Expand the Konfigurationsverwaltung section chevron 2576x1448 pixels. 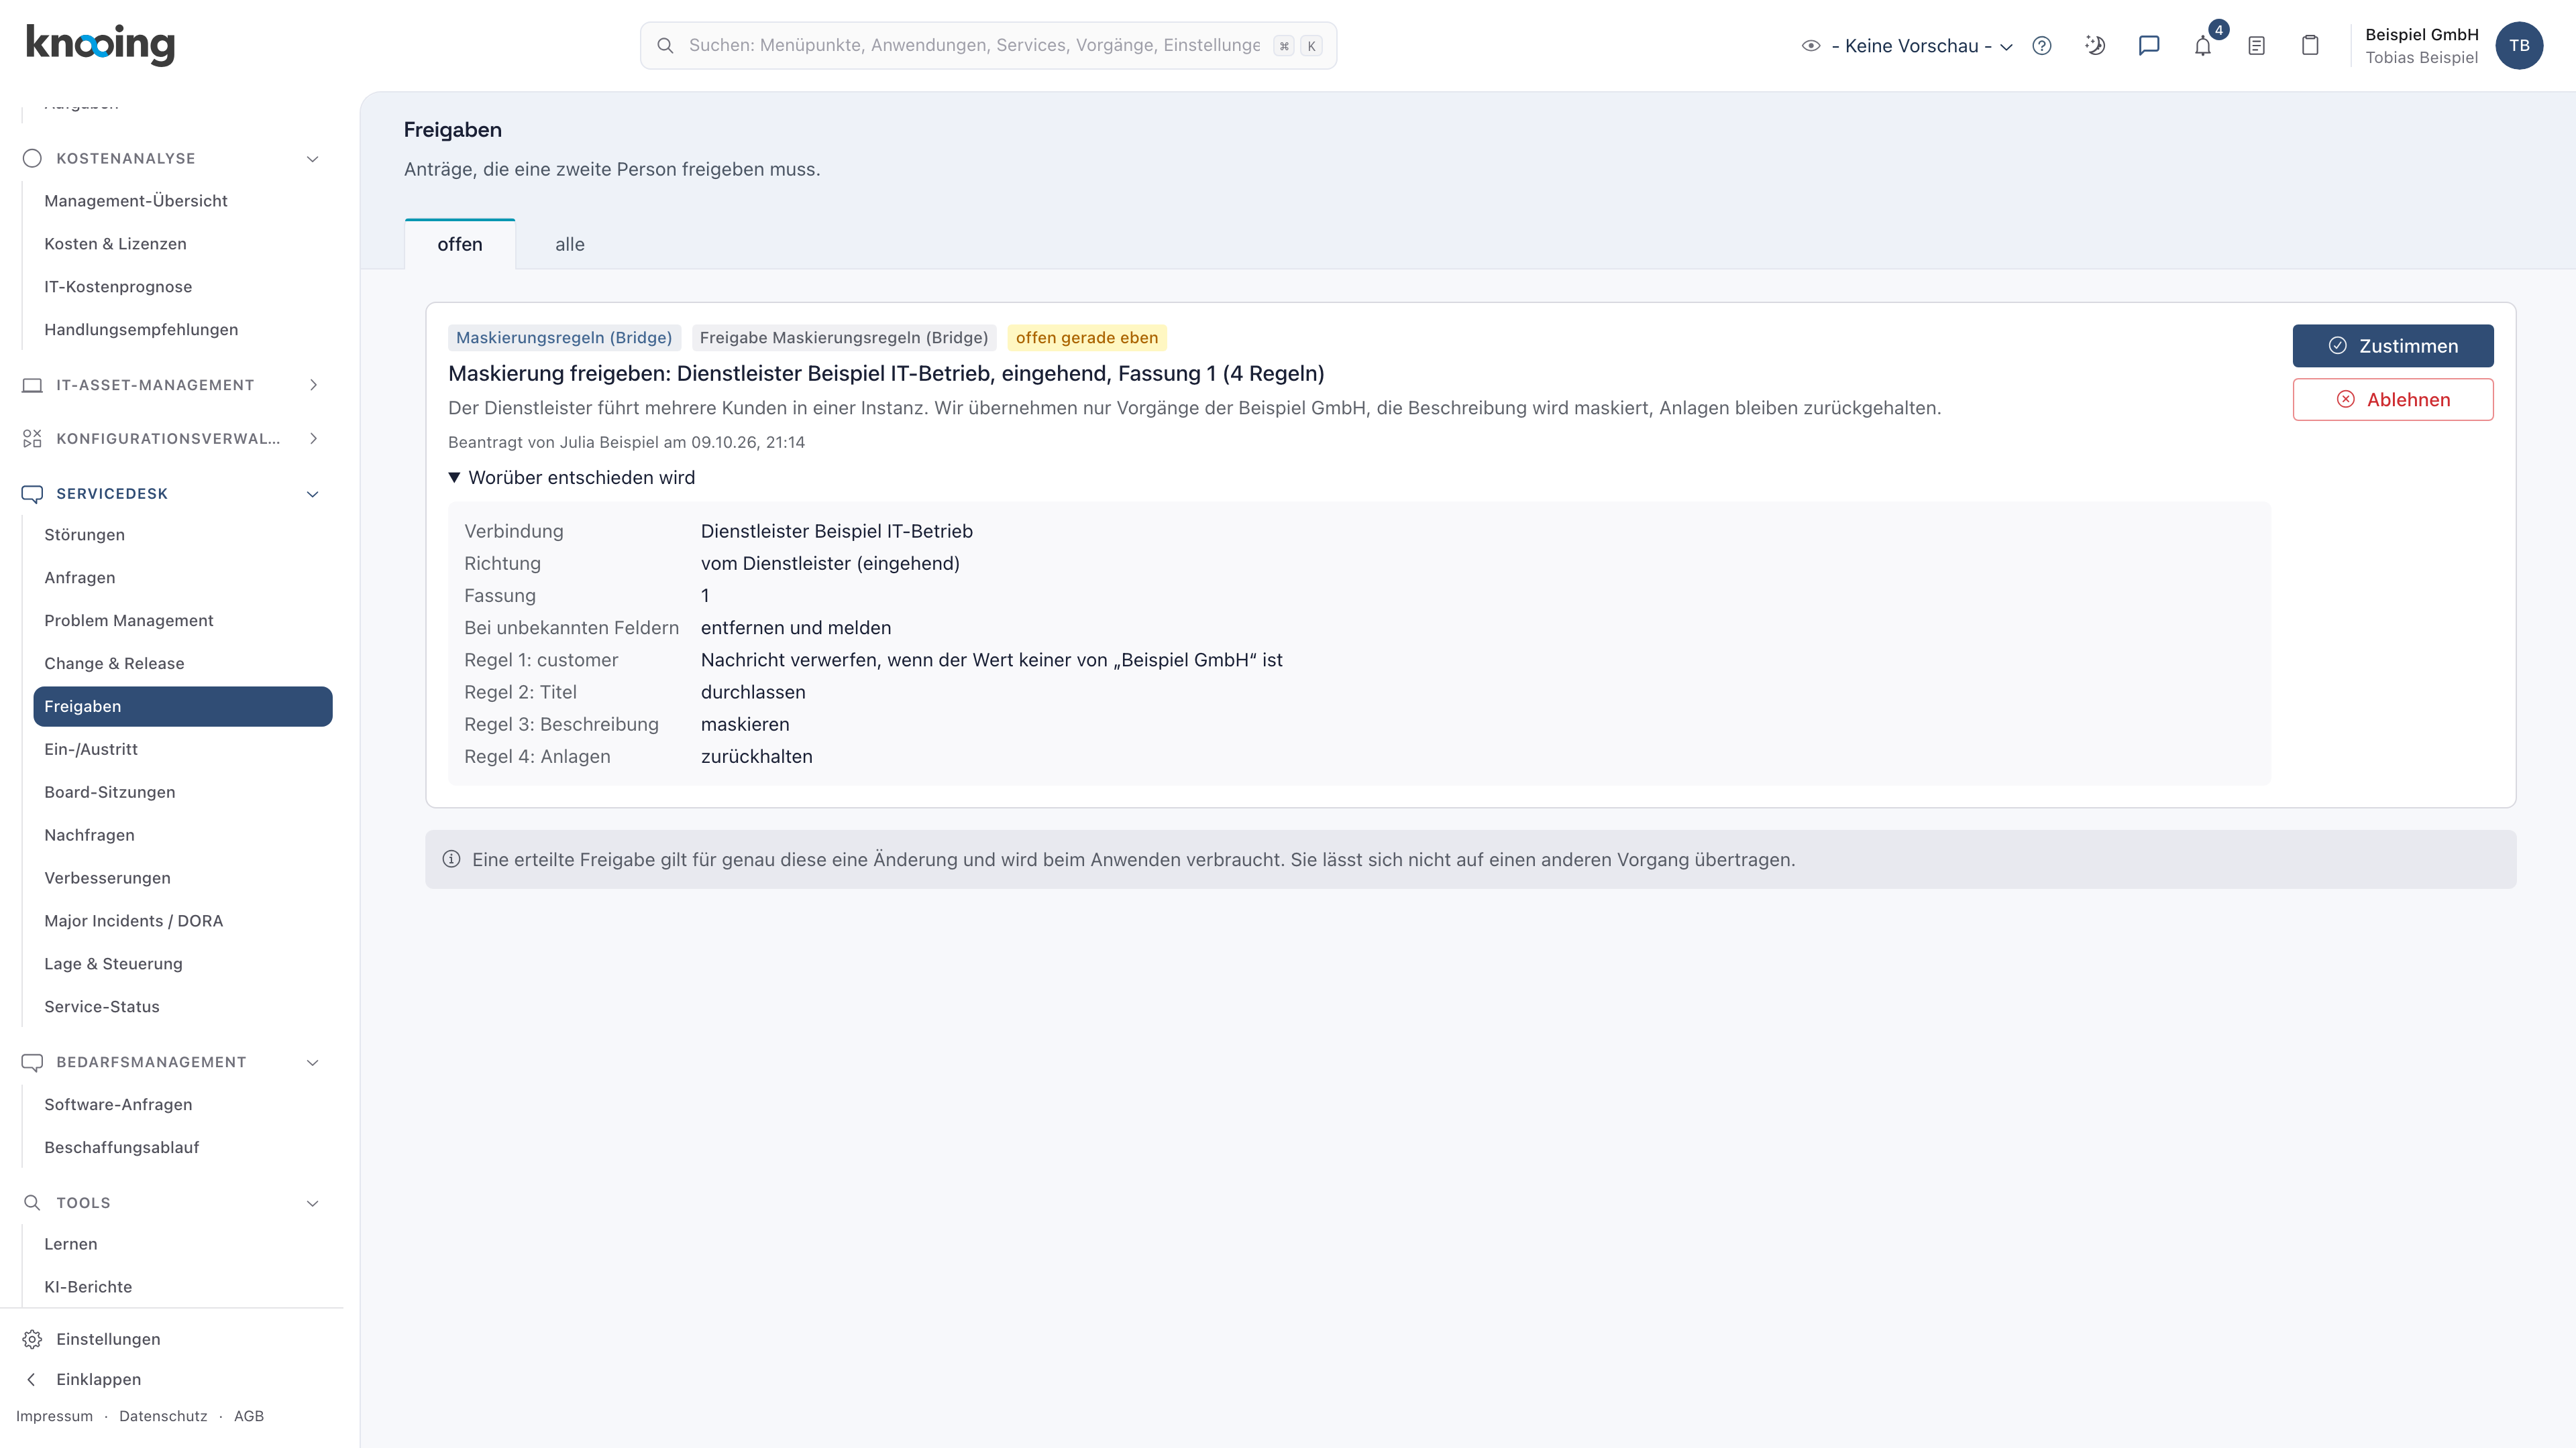[x=313, y=438]
